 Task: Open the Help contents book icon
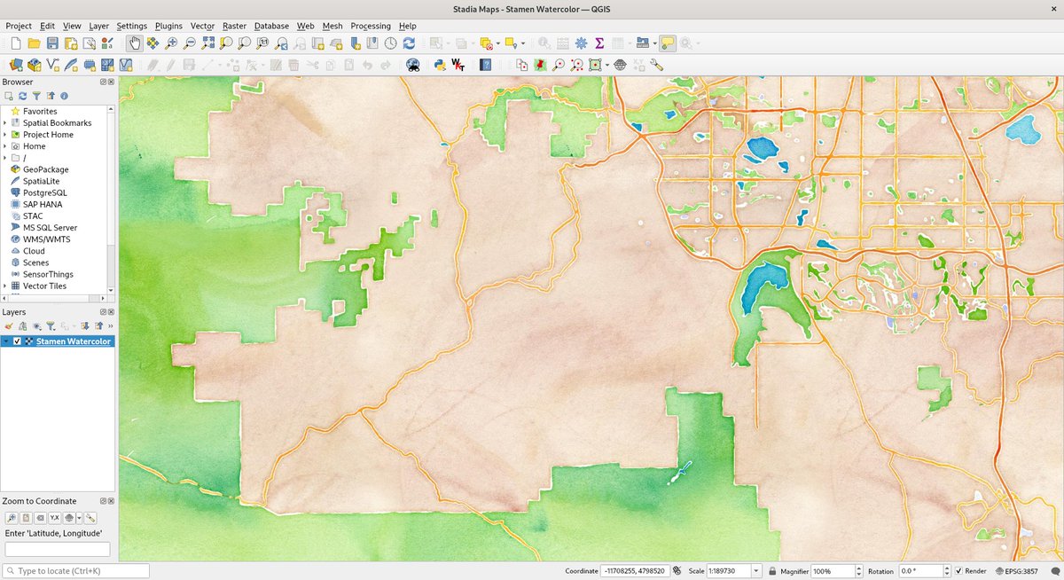tap(485, 64)
